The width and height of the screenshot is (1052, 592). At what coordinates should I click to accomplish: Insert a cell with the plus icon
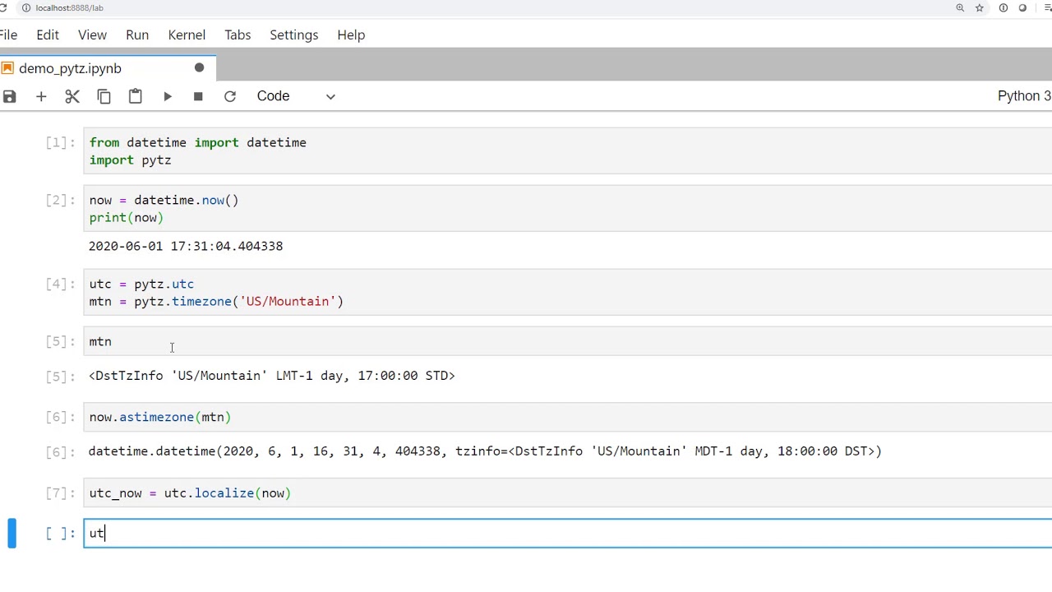coord(41,96)
